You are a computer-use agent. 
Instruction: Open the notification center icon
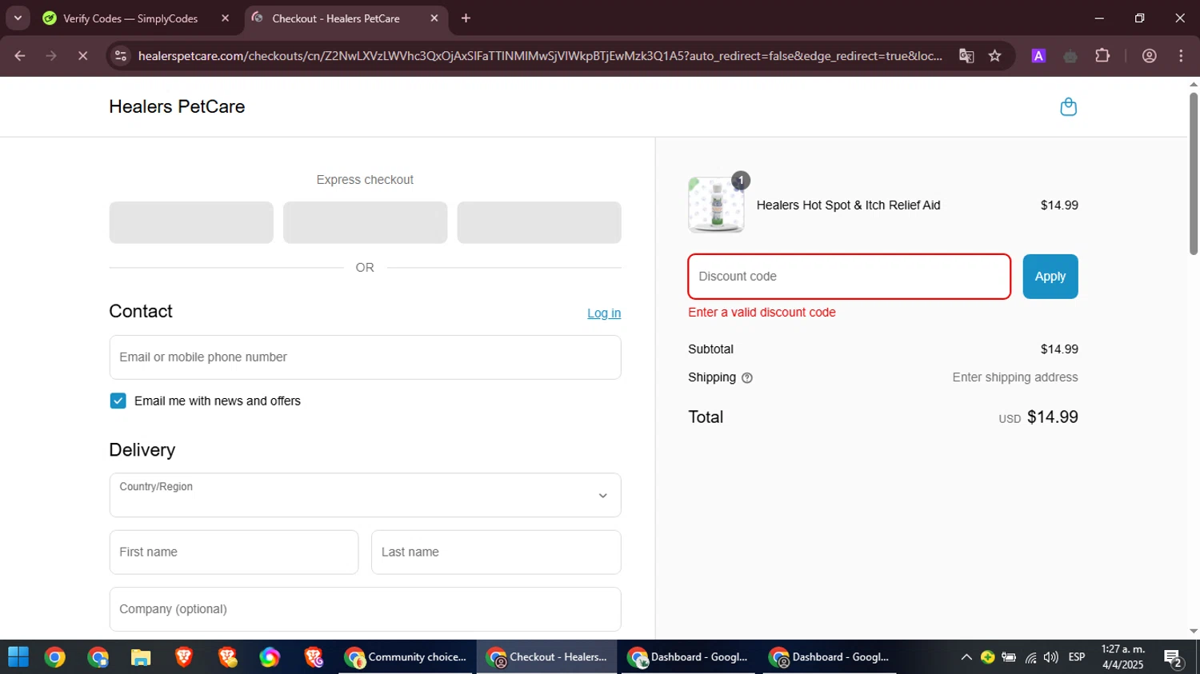click(x=1174, y=658)
